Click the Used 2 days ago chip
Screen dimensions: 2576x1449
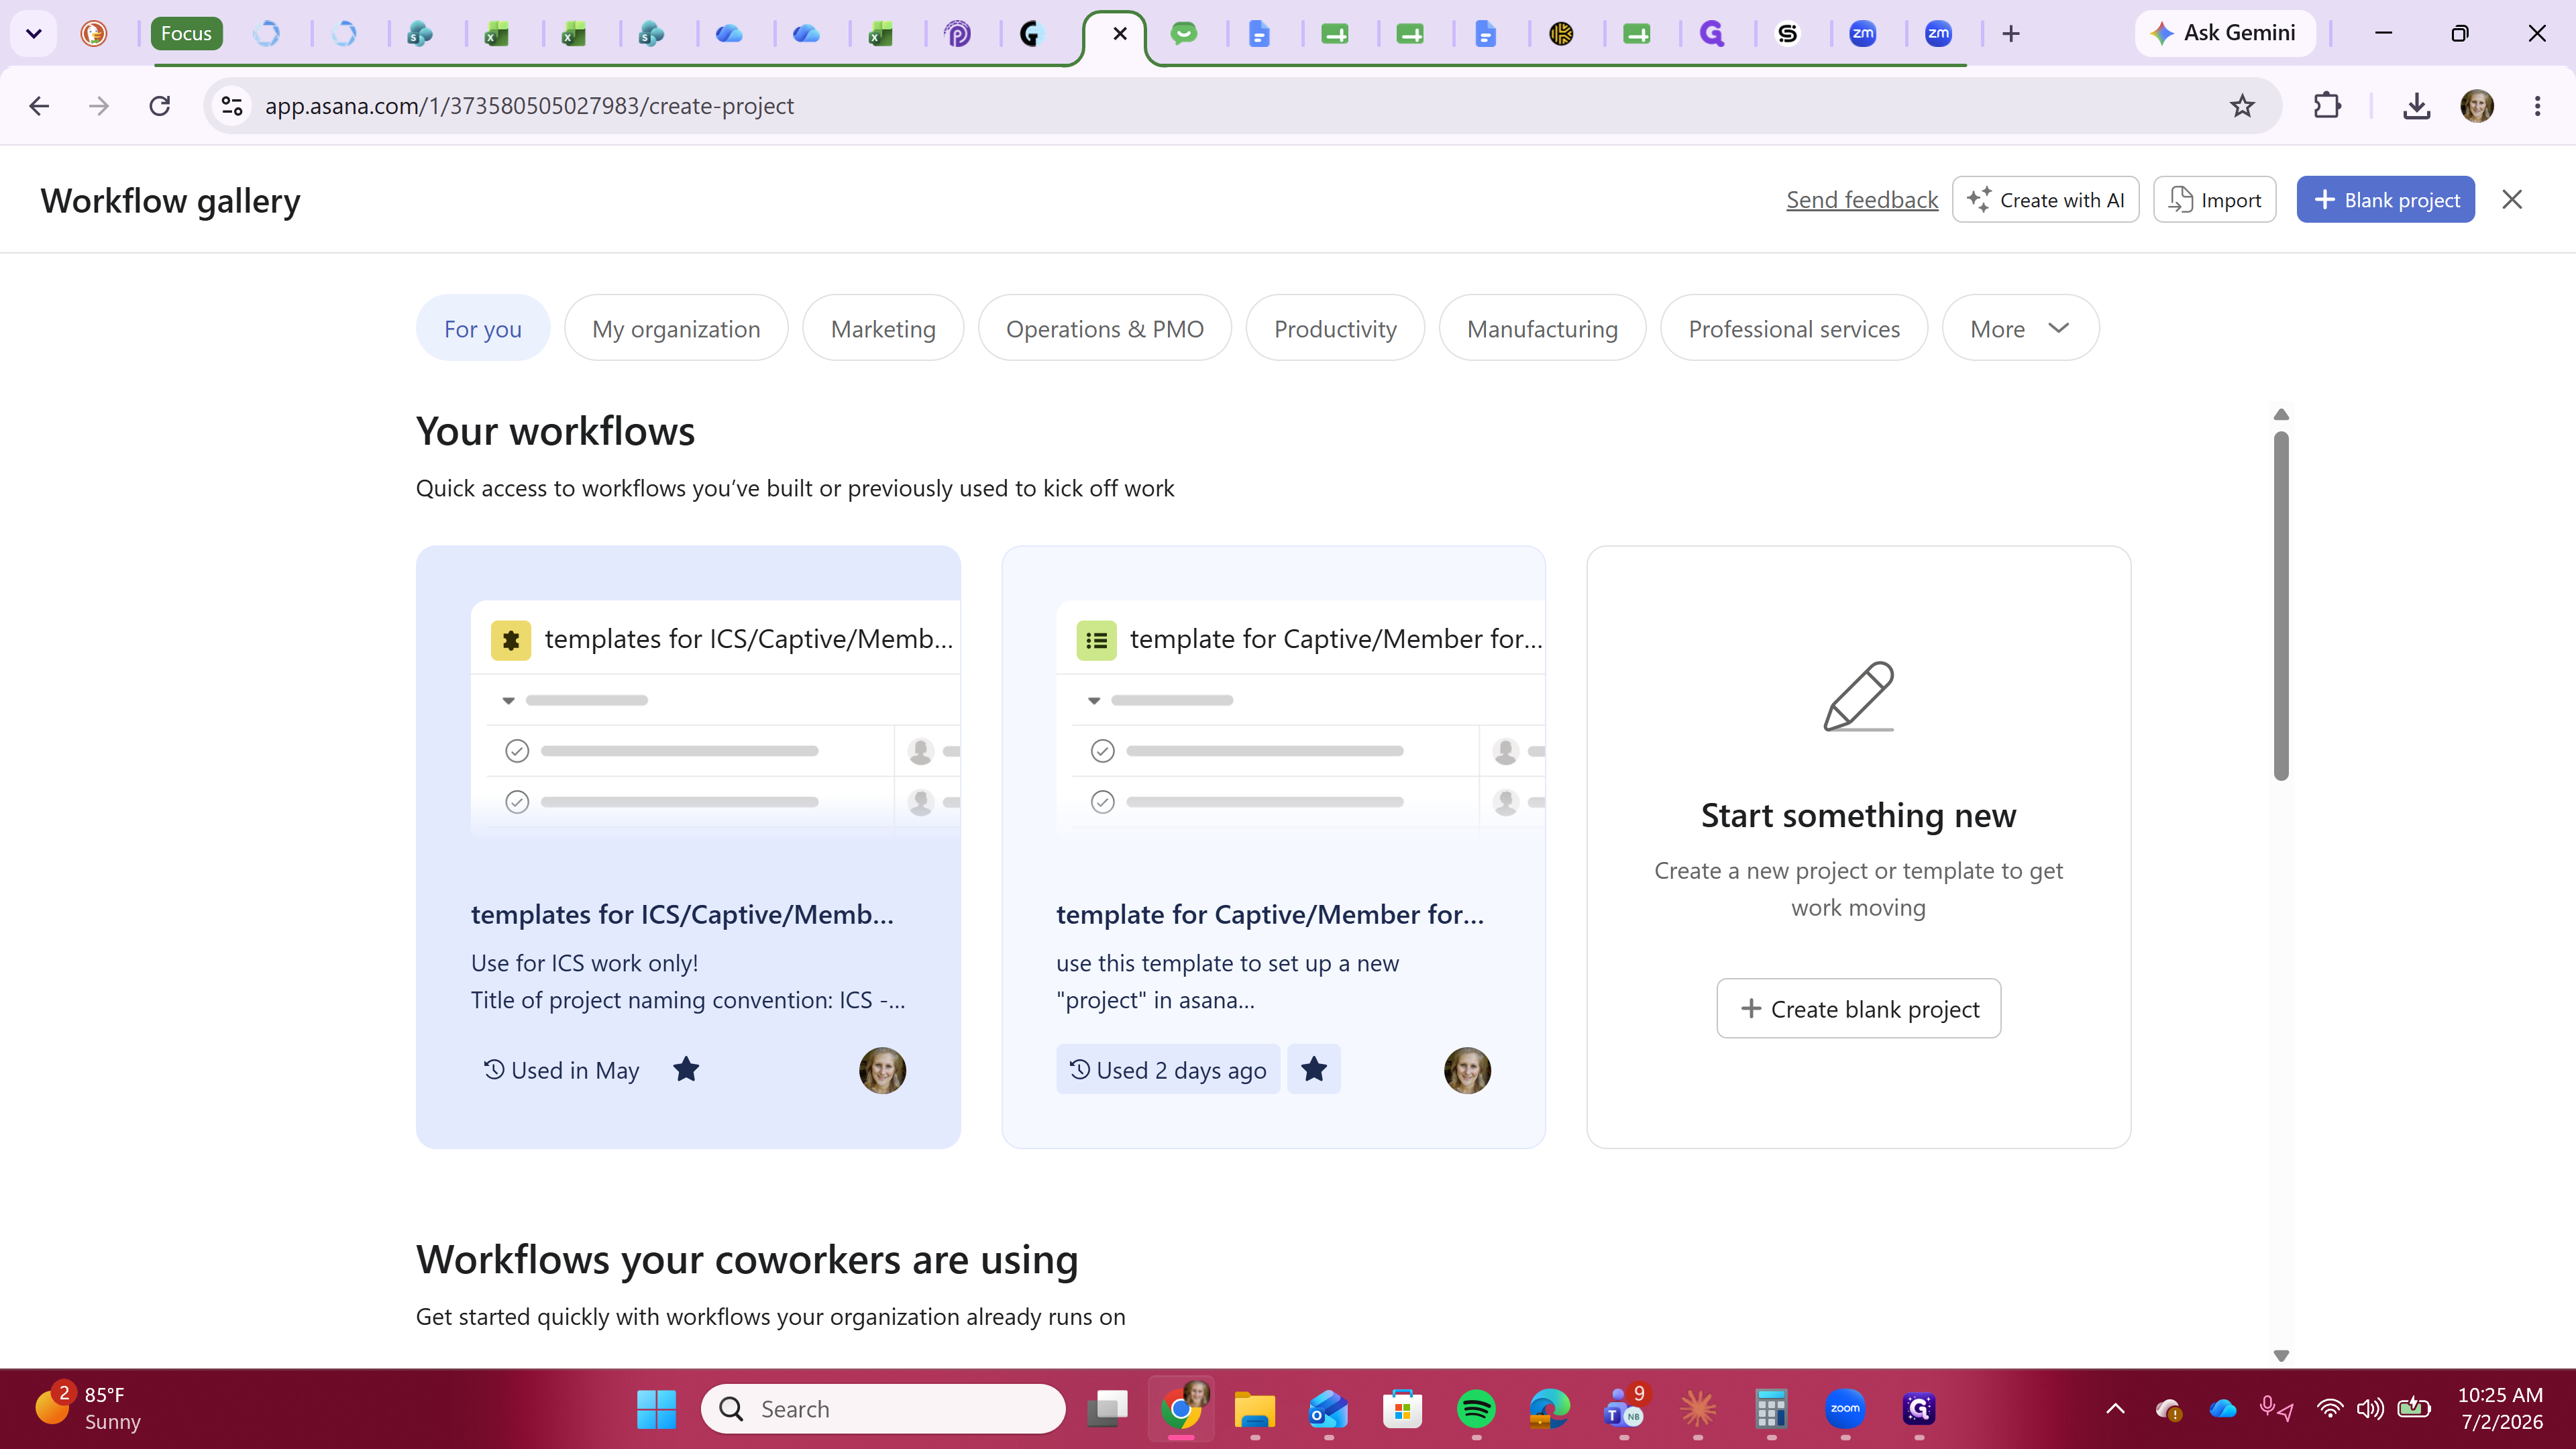[1168, 1070]
